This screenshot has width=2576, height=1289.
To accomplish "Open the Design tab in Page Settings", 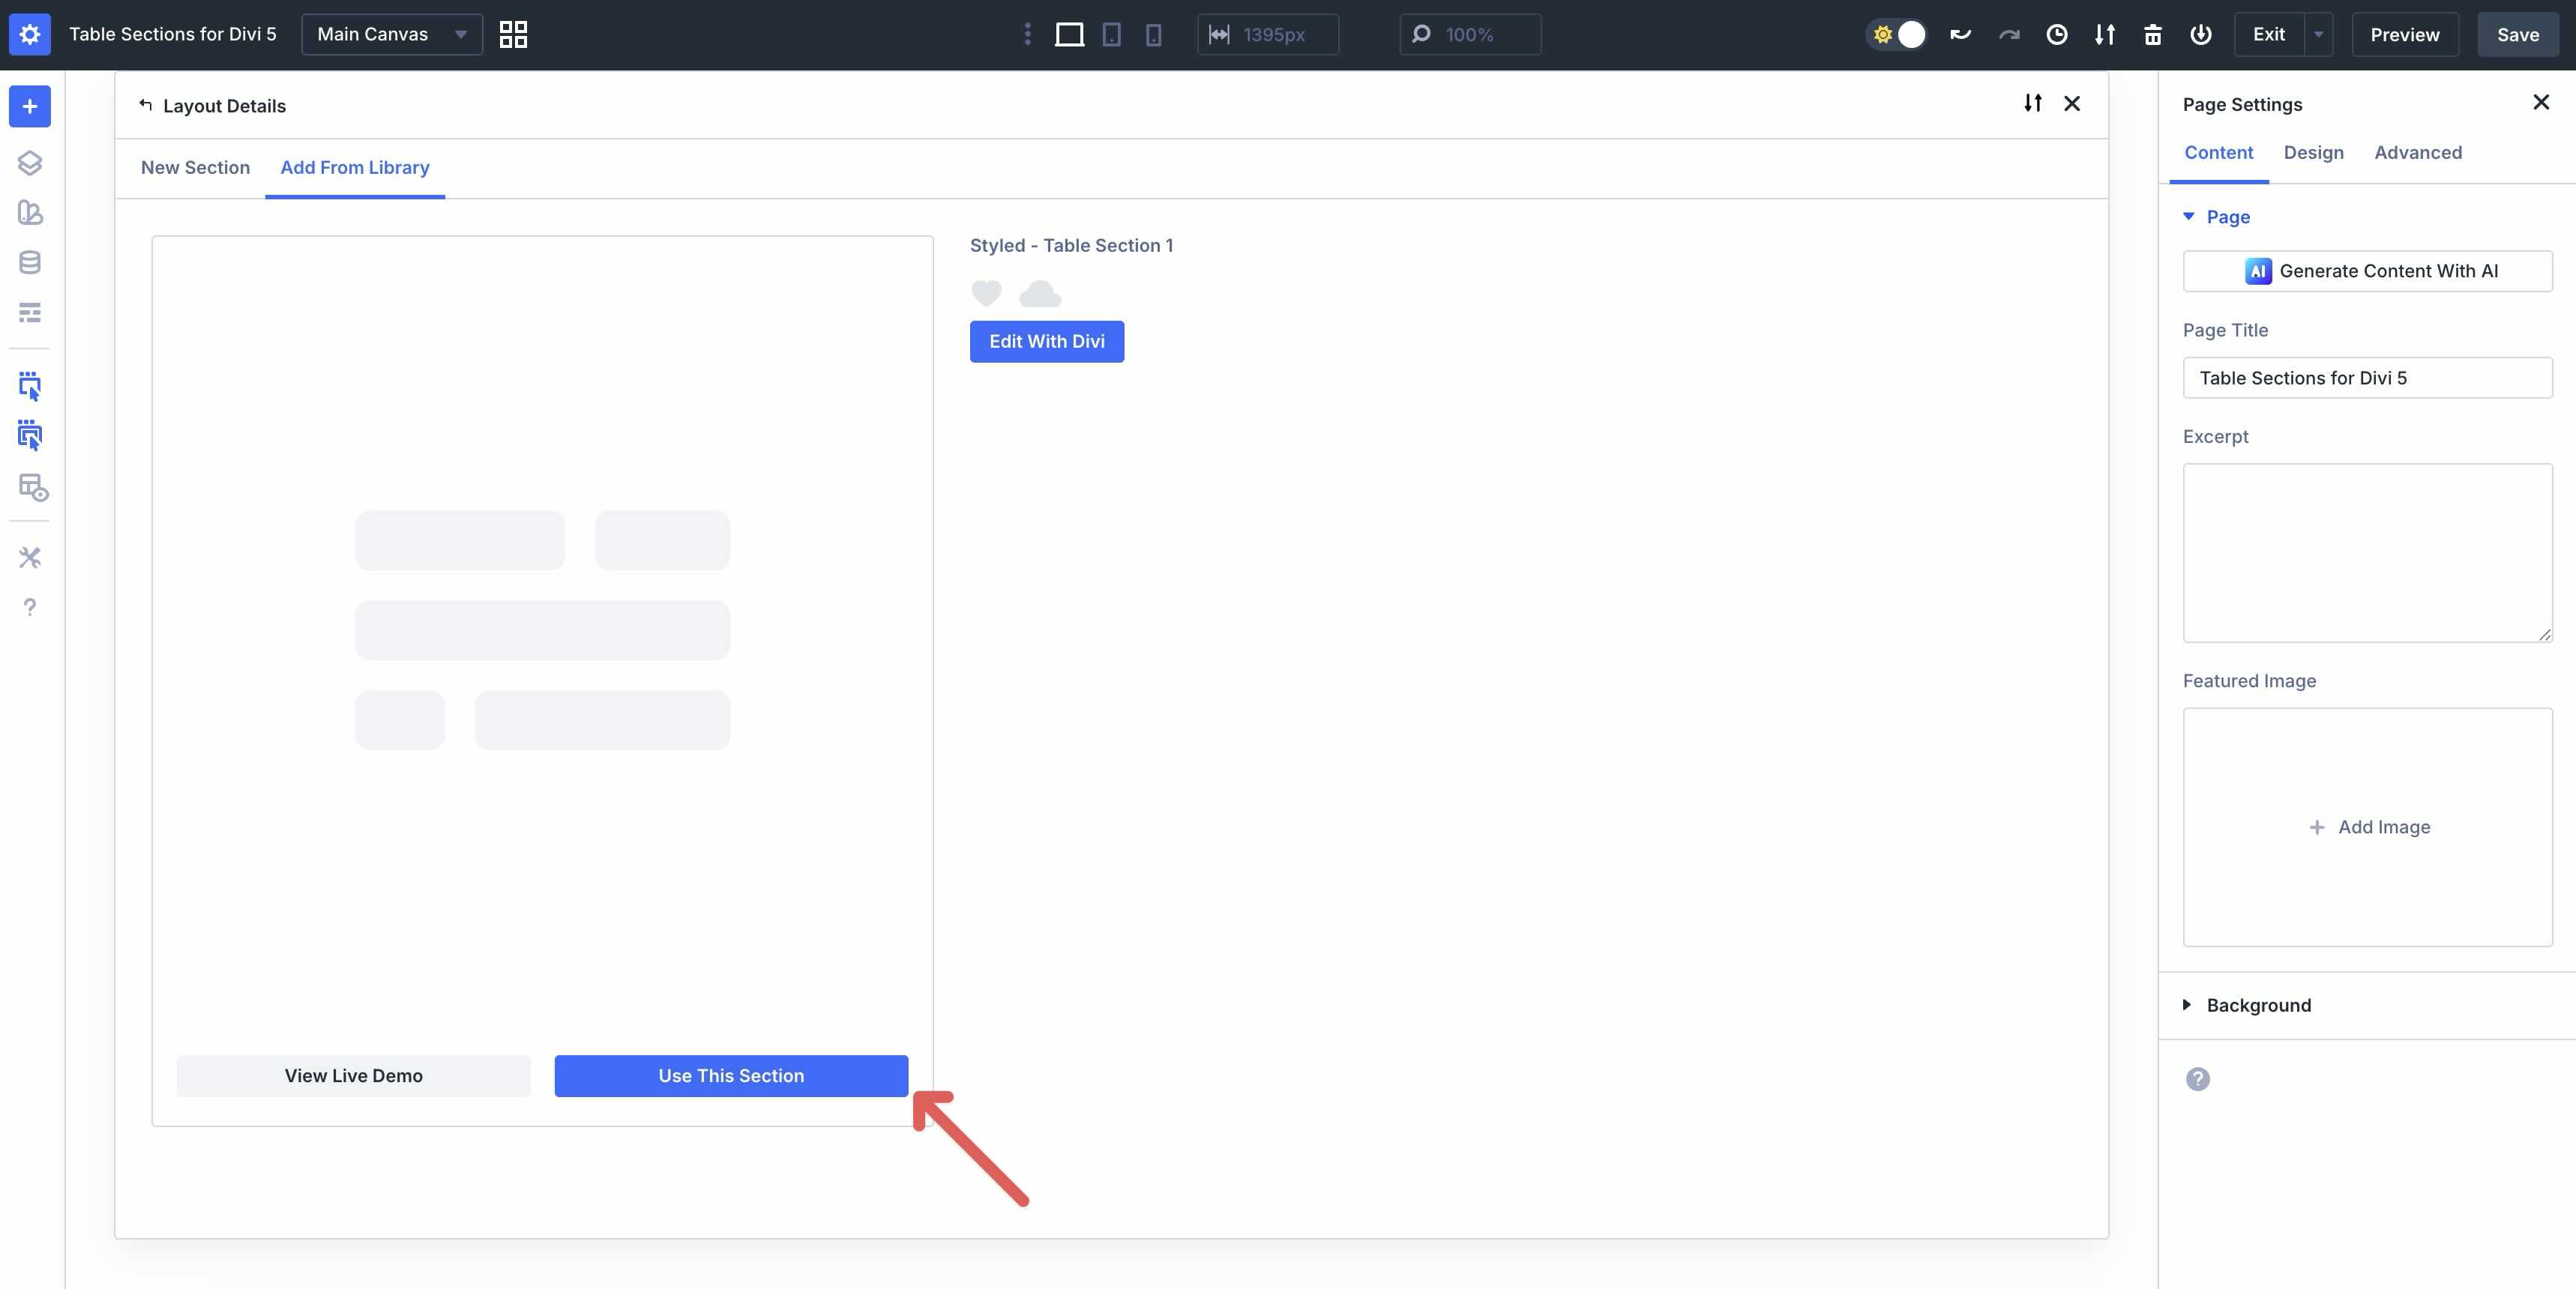I will [x=2313, y=152].
